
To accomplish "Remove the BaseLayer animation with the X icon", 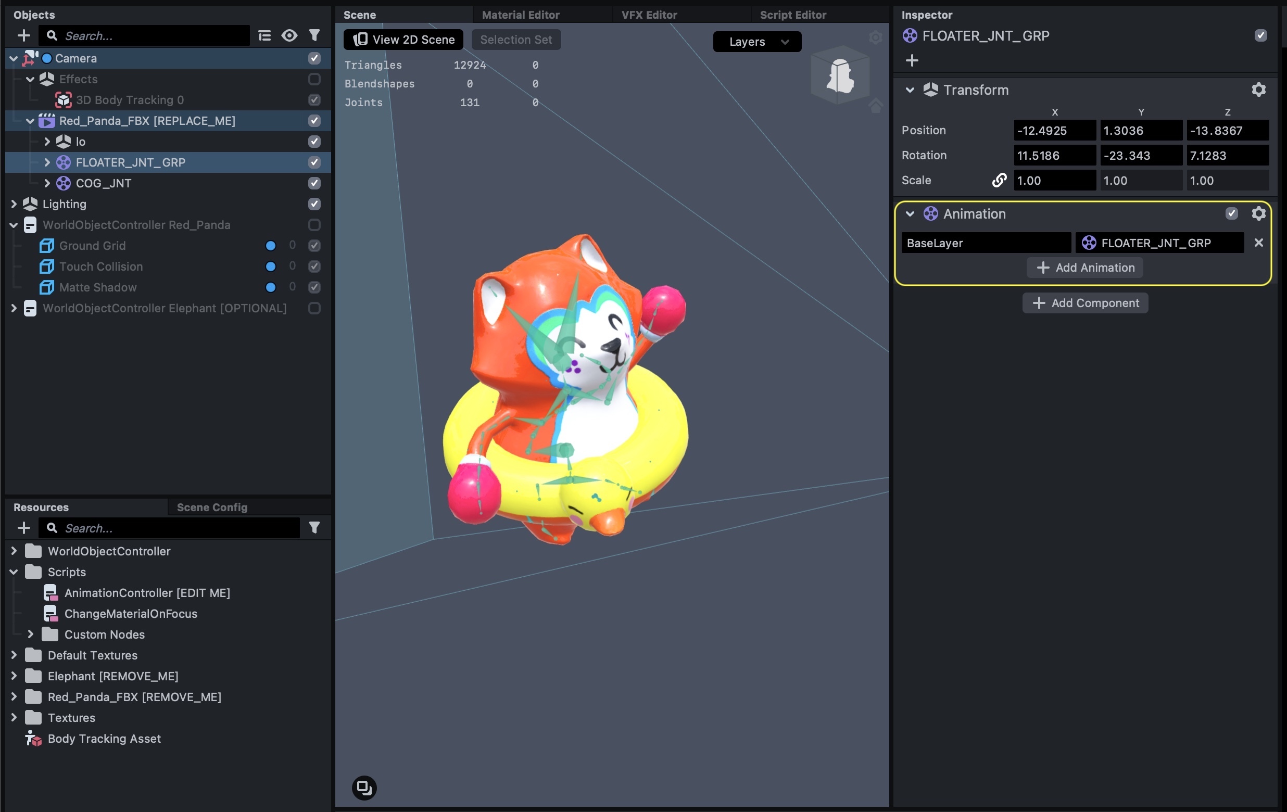I will click(1258, 243).
